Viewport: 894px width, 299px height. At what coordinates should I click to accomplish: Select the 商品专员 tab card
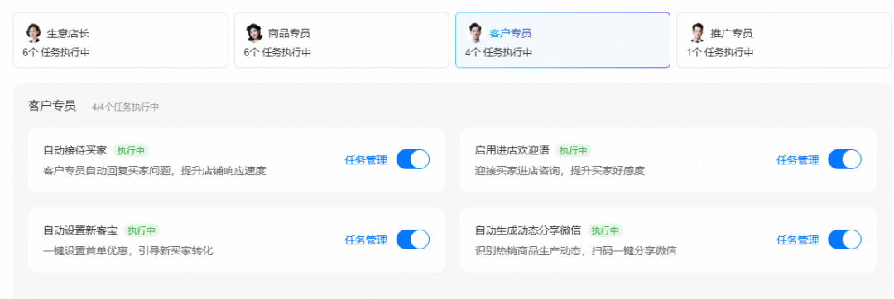coord(342,40)
